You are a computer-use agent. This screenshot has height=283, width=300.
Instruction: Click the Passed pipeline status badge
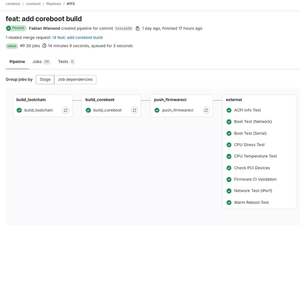[x=15, y=28]
